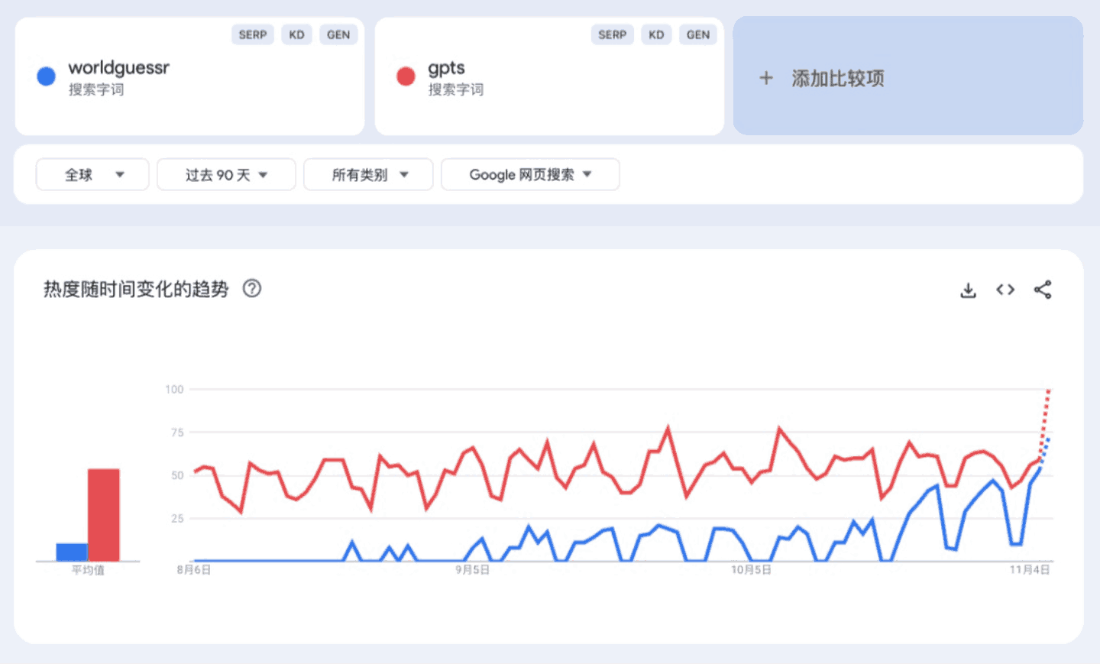Open the 所有类别 category dropdown
The width and height of the screenshot is (1100, 664).
pyautogui.click(x=368, y=175)
